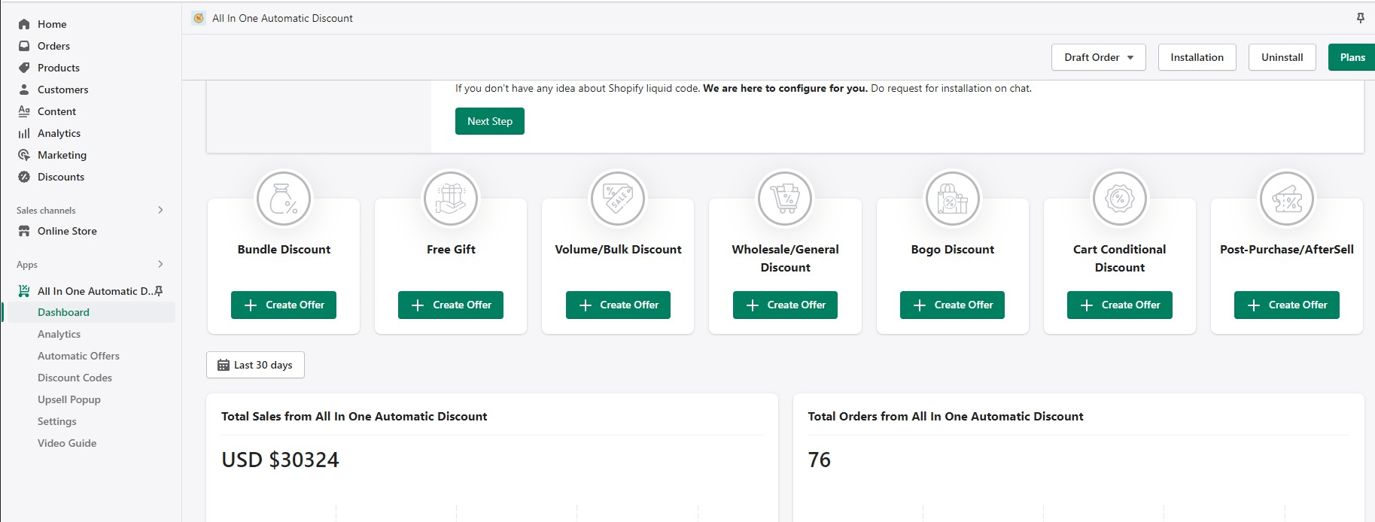Click the Volume/Bulk Discount sale tag icon
This screenshot has height=522, width=1375.
pyautogui.click(x=618, y=199)
